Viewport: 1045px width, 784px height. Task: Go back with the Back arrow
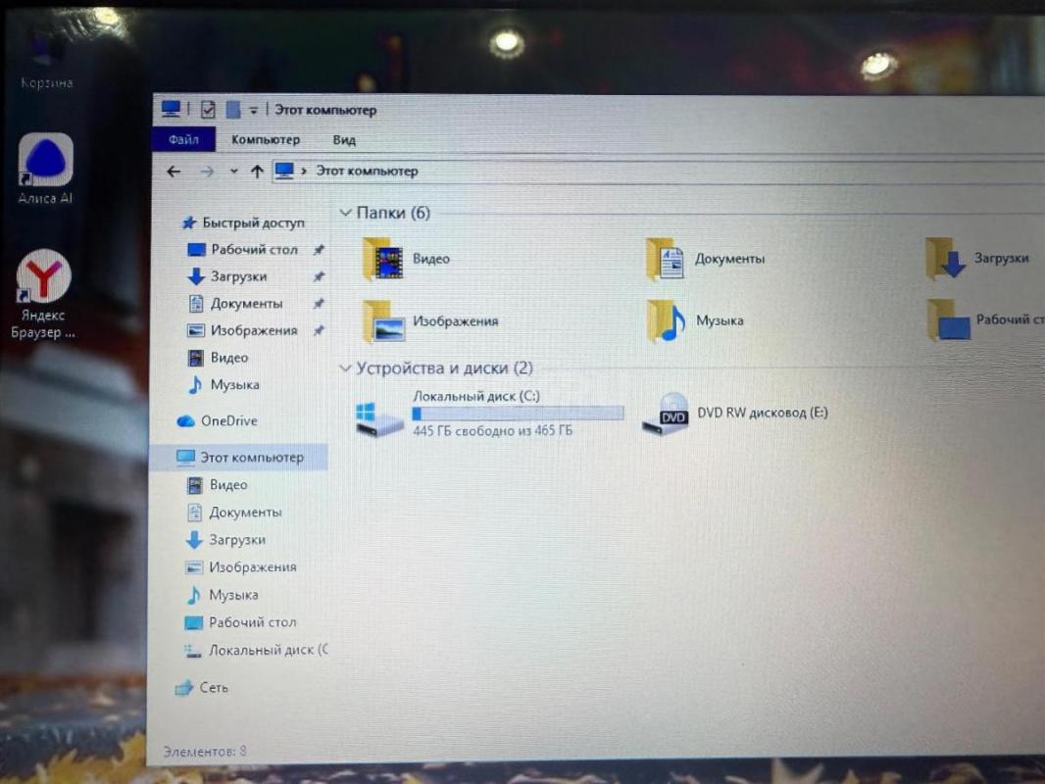(174, 171)
